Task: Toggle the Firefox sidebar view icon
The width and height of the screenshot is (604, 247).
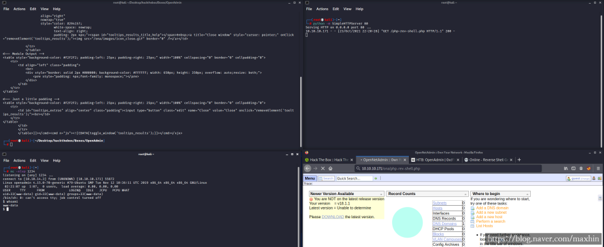Action: tap(573, 168)
